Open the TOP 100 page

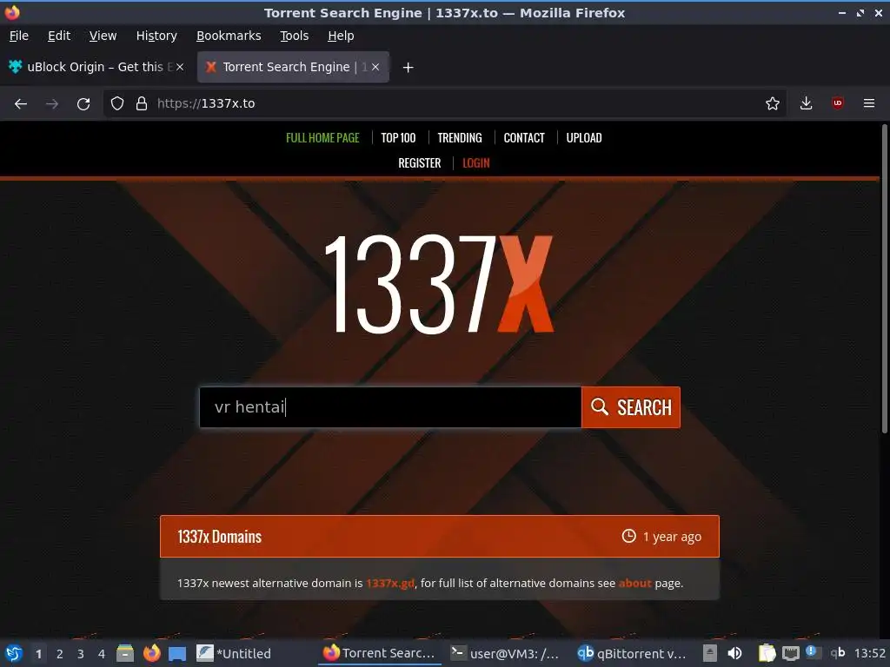pyautogui.click(x=398, y=138)
